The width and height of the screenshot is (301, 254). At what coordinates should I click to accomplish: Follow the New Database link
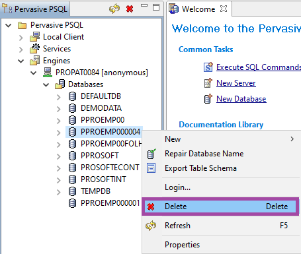[x=241, y=99]
